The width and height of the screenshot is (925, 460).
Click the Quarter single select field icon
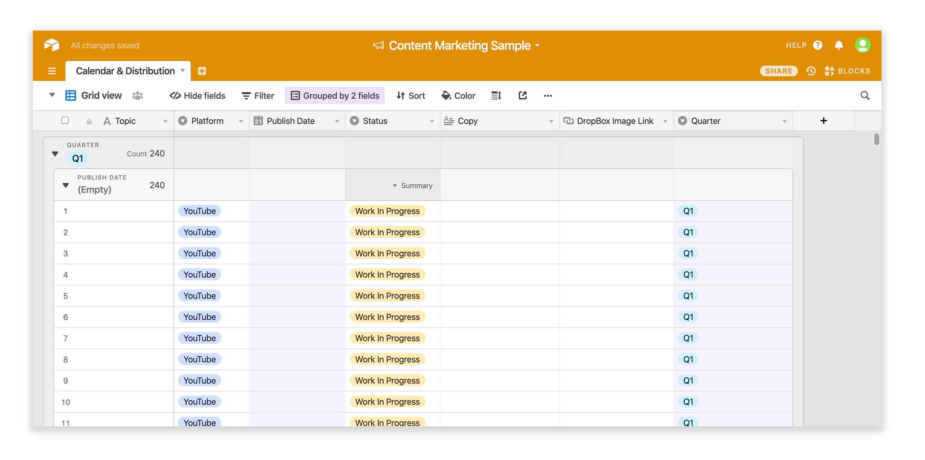(x=682, y=121)
